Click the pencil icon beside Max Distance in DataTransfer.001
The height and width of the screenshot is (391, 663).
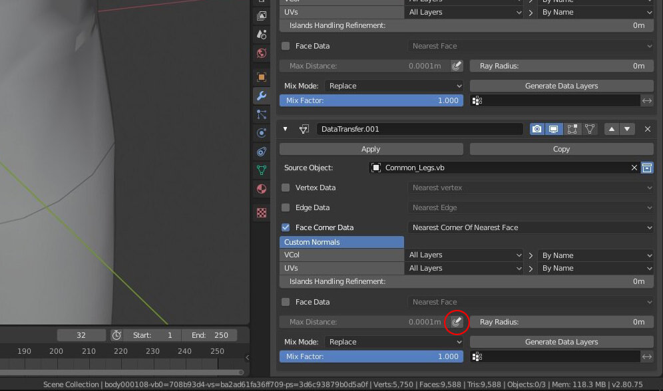456,322
